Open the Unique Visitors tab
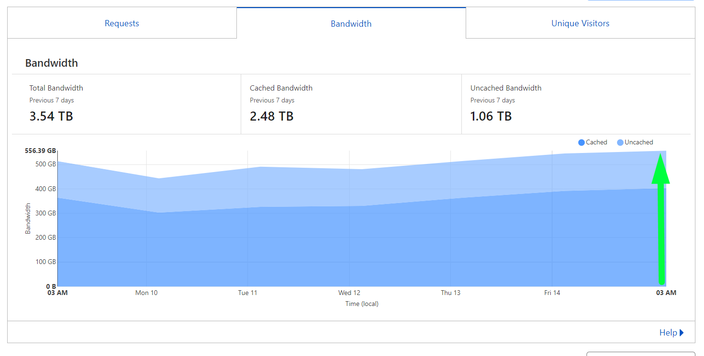The height and width of the screenshot is (356, 704). click(580, 23)
